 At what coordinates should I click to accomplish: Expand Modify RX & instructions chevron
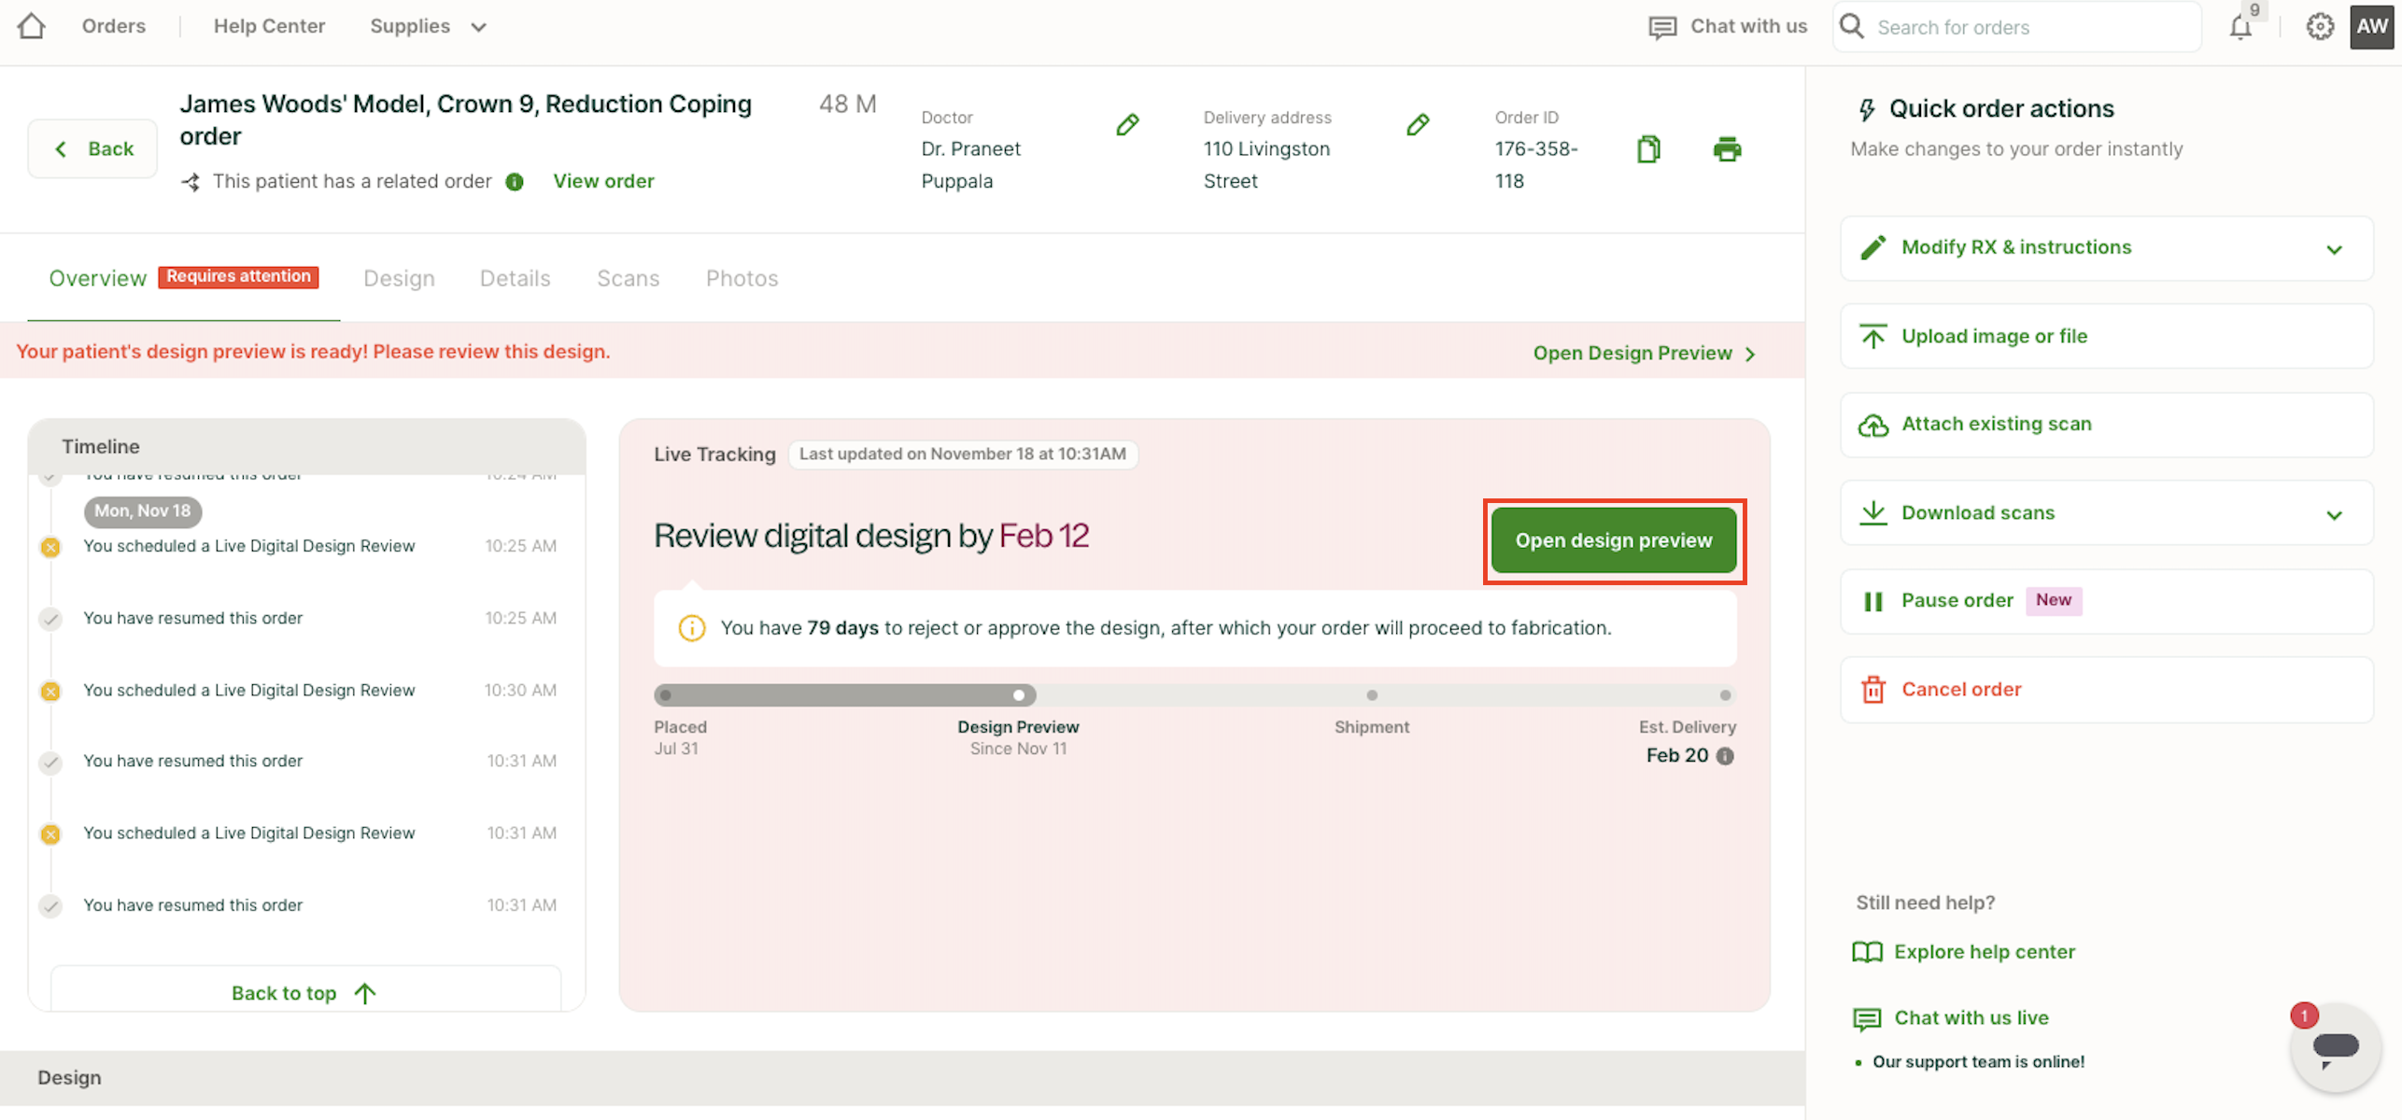(x=2334, y=249)
